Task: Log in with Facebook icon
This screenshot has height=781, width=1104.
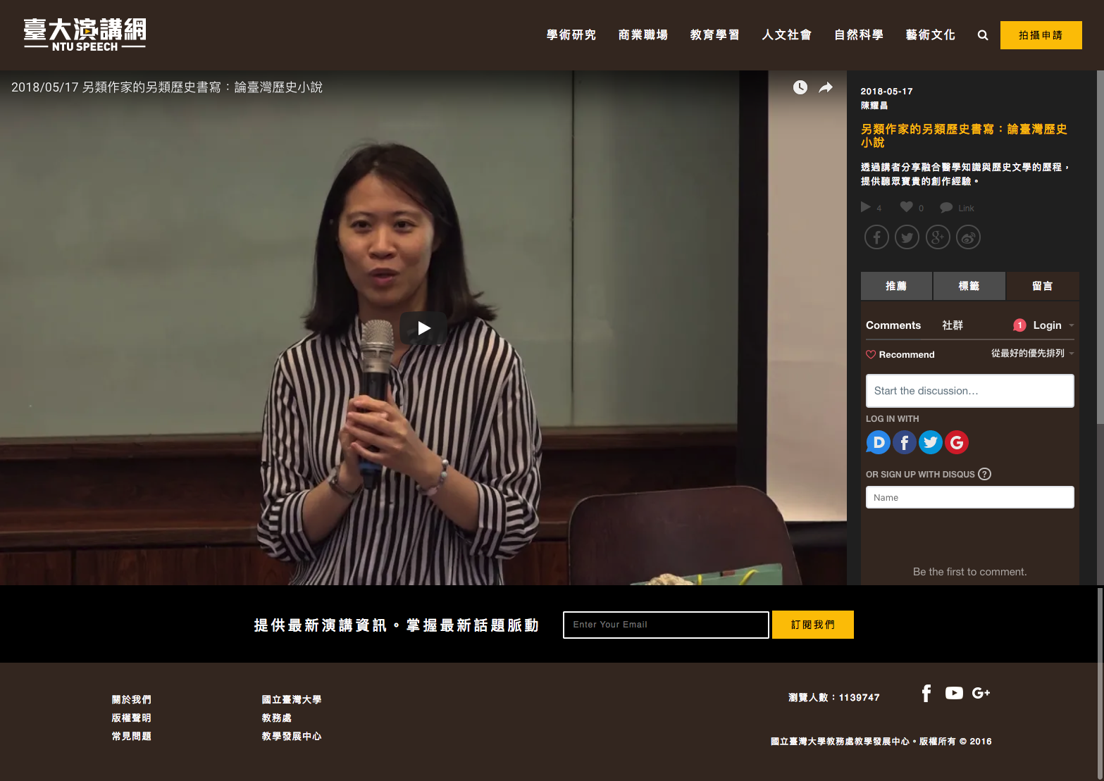Action: coord(905,442)
